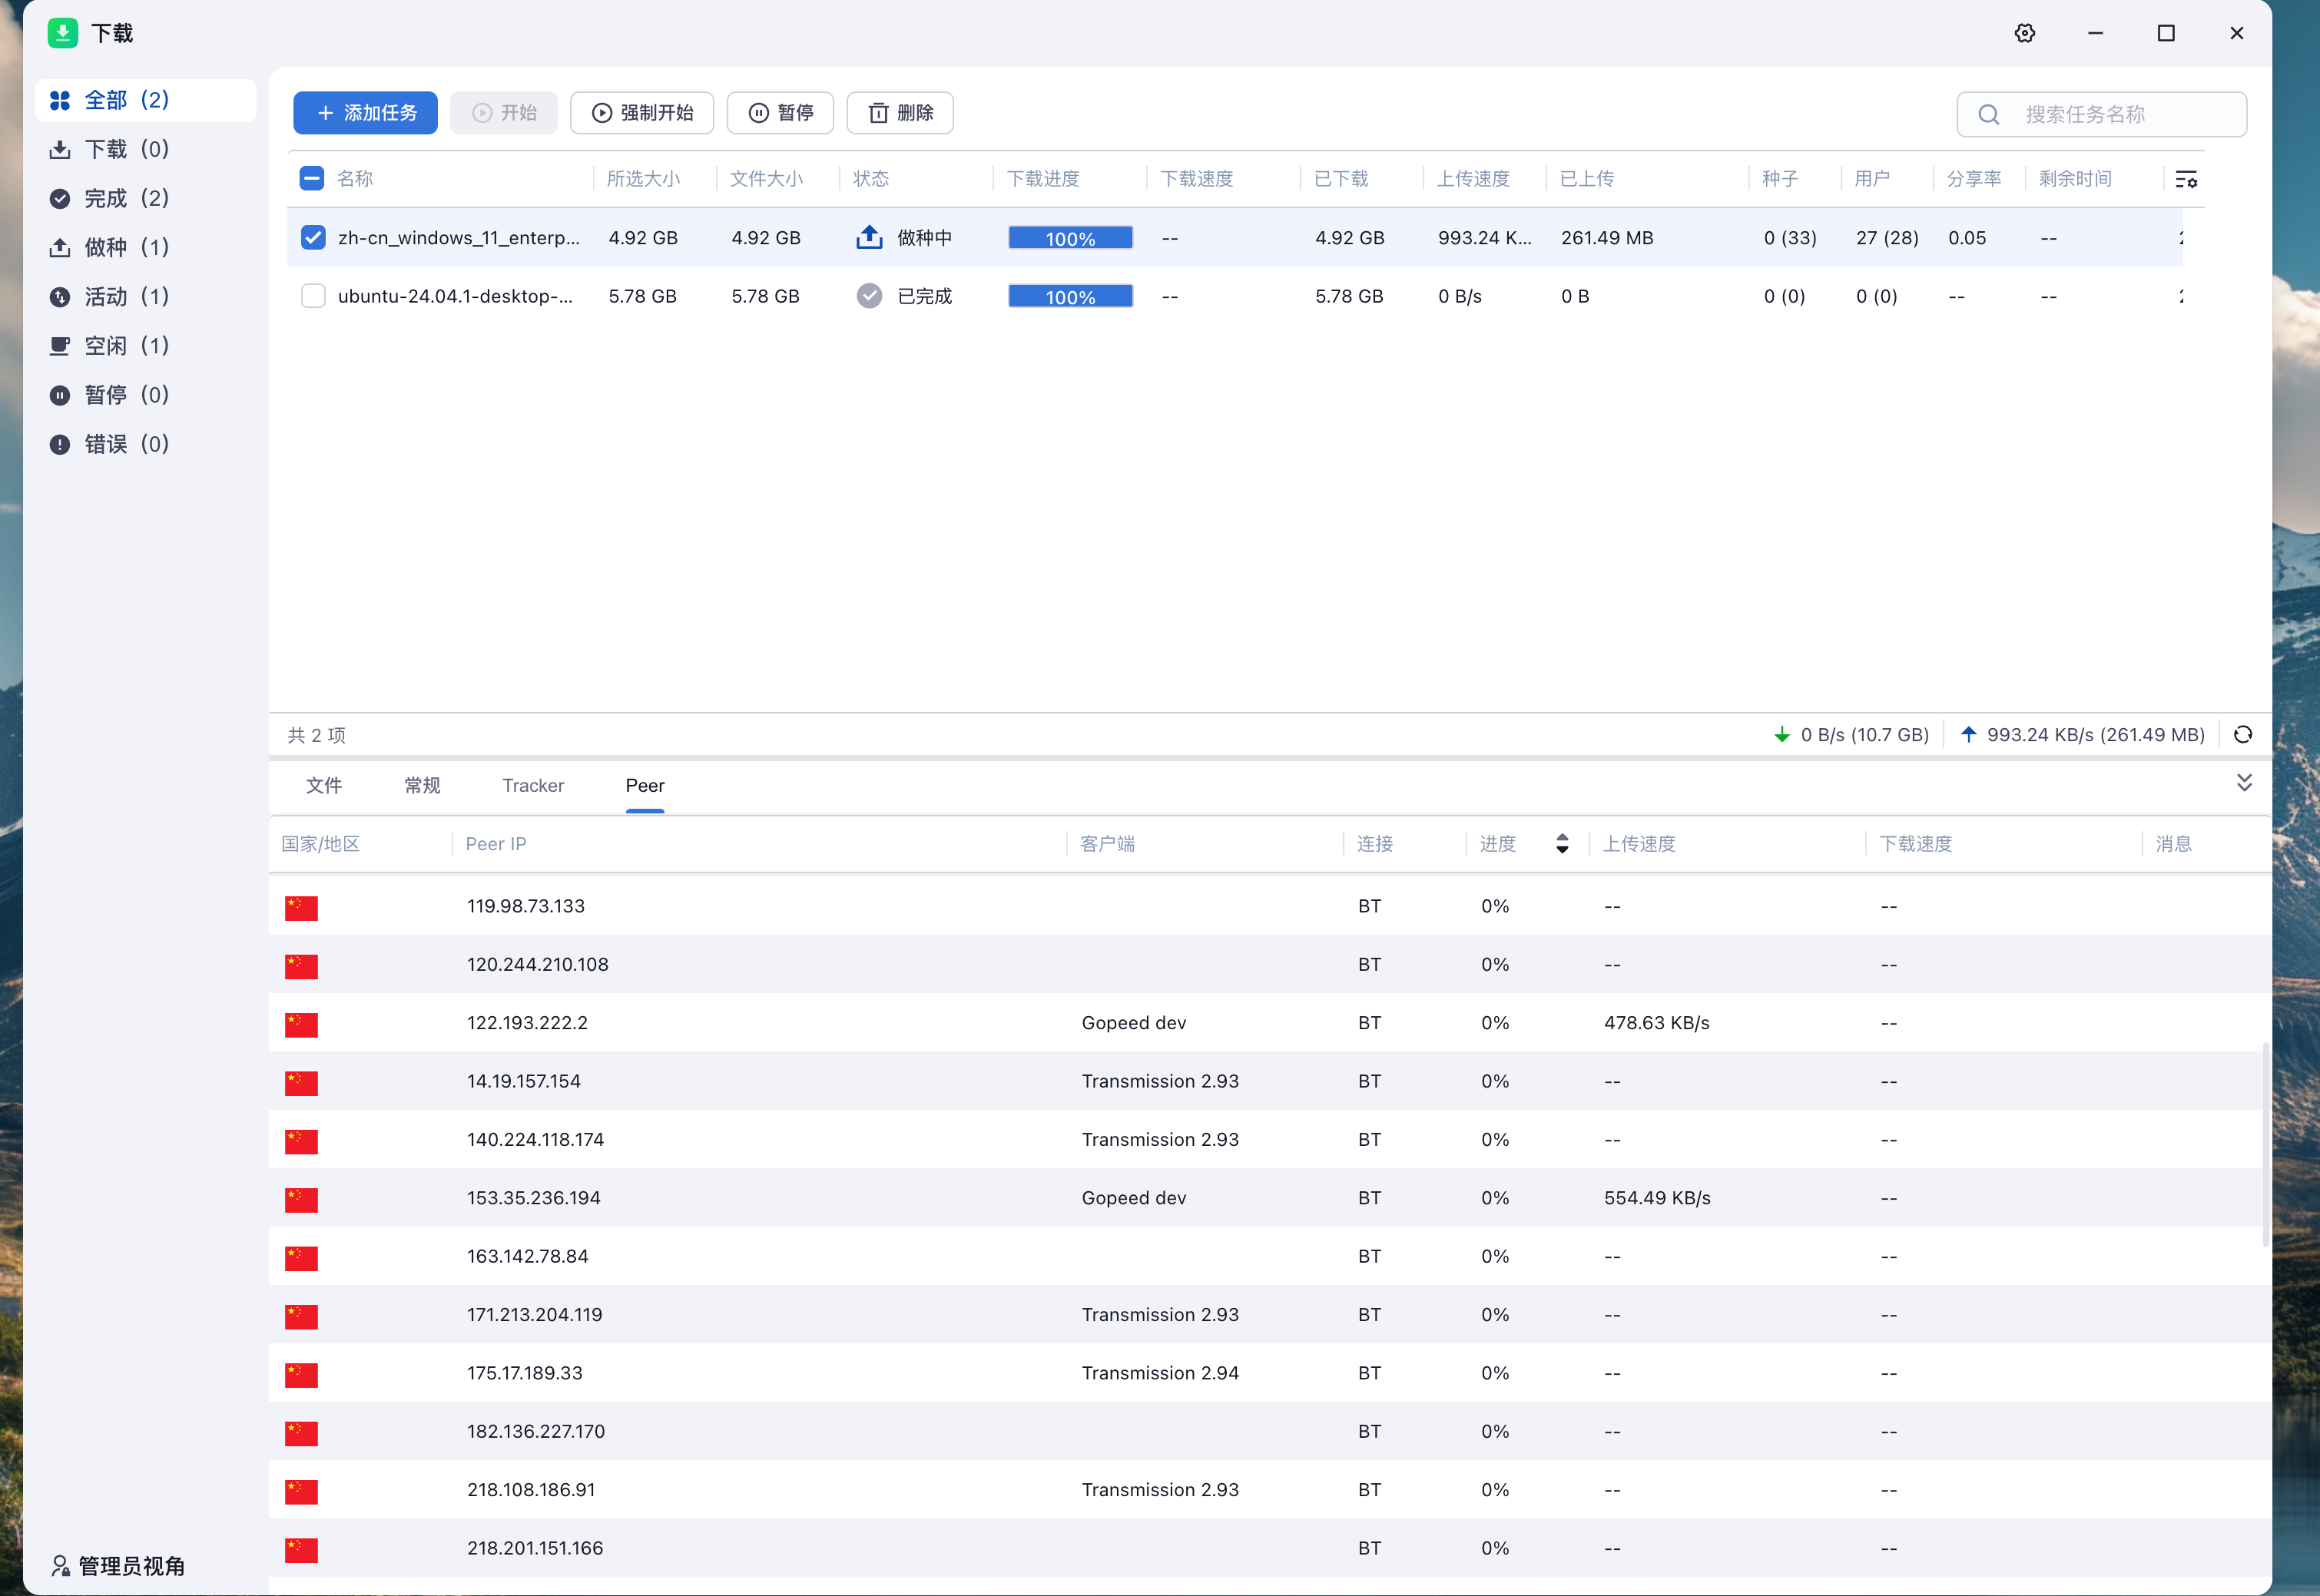Switch to the 常规 tab
The height and width of the screenshot is (1596, 2320).
[x=422, y=785]
